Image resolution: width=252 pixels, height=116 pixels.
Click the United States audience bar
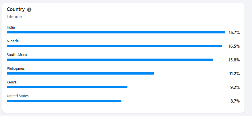tap(64, 101)
